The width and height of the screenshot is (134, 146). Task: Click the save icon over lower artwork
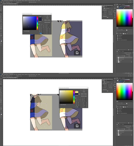77,126
